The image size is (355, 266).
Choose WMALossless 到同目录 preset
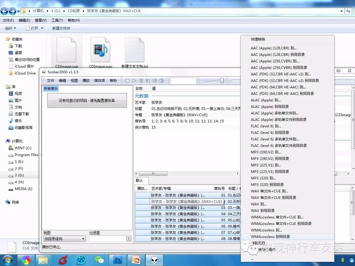coord(288,236)
